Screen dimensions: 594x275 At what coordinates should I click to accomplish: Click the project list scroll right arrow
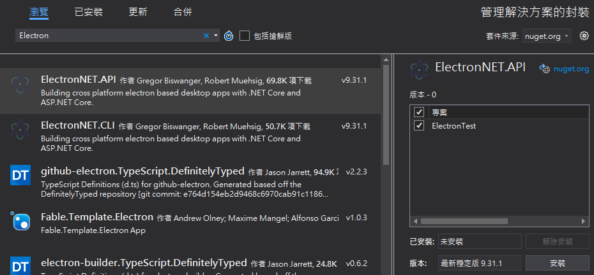[584, 221]
